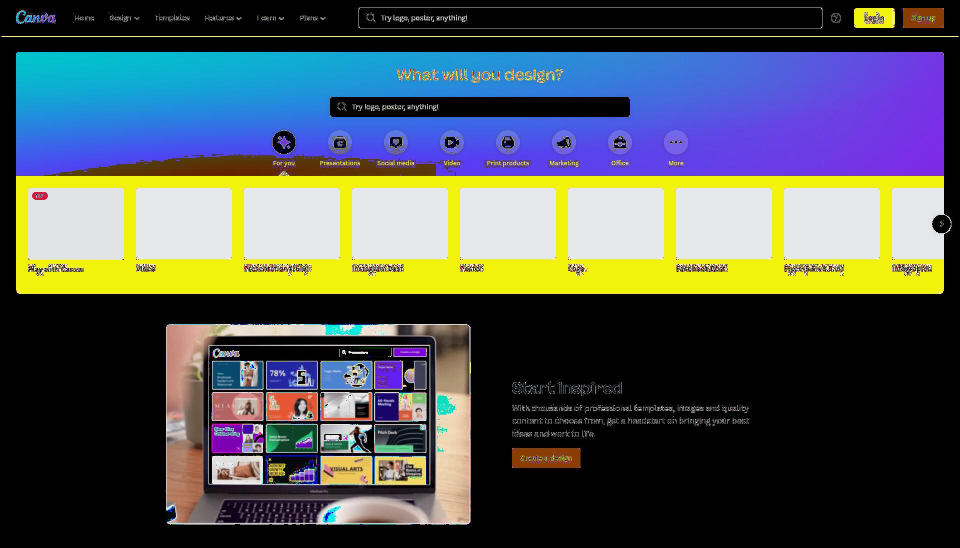Expand the Learn dropdown menu

coord(270,18)
